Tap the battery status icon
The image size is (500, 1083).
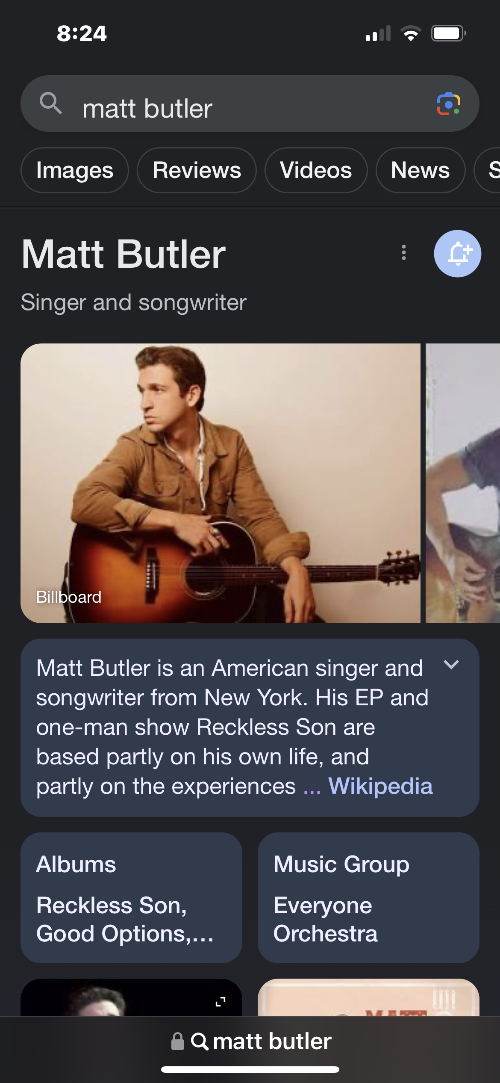click(x=448, y=33)
